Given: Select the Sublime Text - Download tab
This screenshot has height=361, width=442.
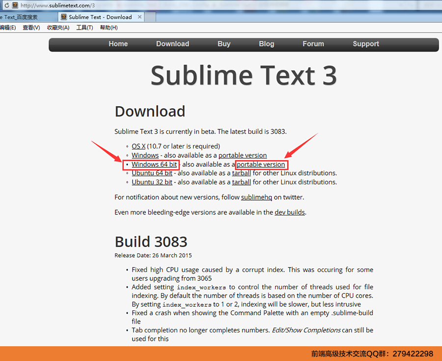Looking at the screenshot, I should (x=101, y=16).
